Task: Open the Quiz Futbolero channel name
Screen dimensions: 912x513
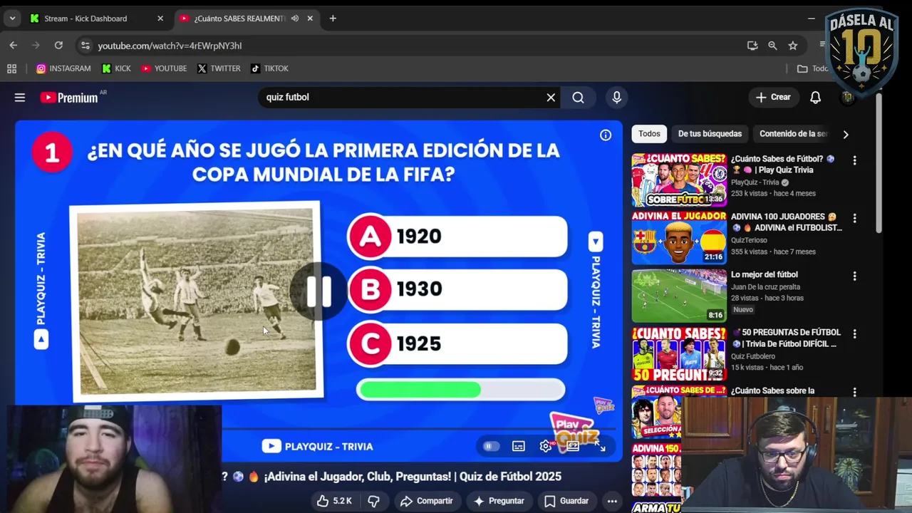Action: [753, 356]
